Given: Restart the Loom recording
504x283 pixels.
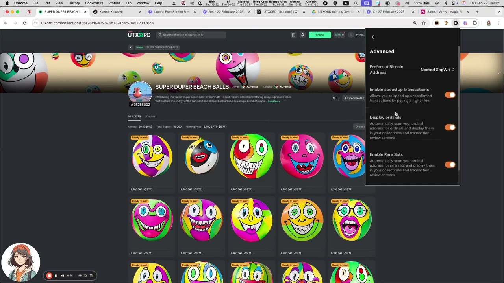Looking at the screenshot, I should click(x=85, y=276).
